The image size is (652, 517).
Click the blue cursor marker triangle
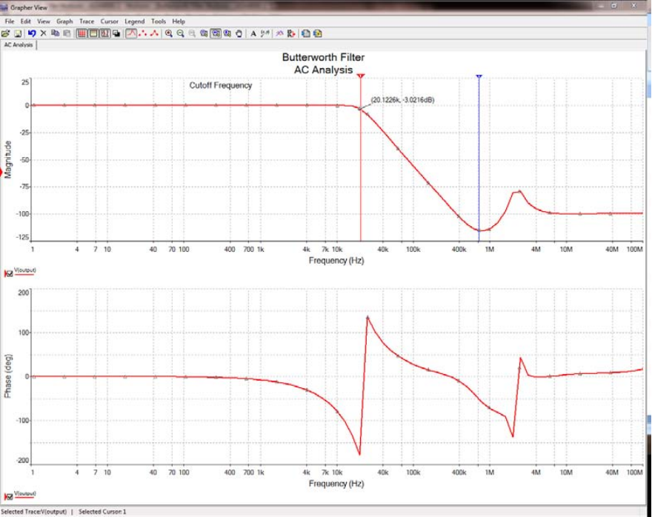(479, 77)
